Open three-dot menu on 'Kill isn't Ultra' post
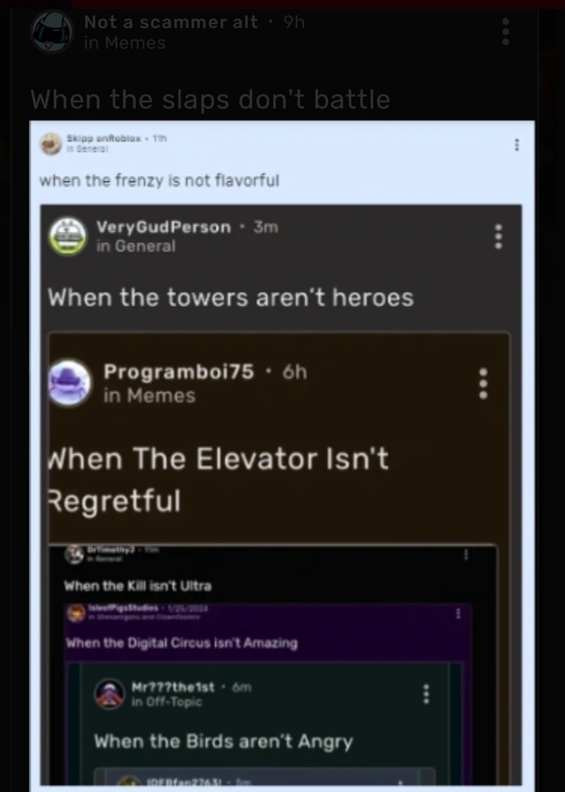 466,555
